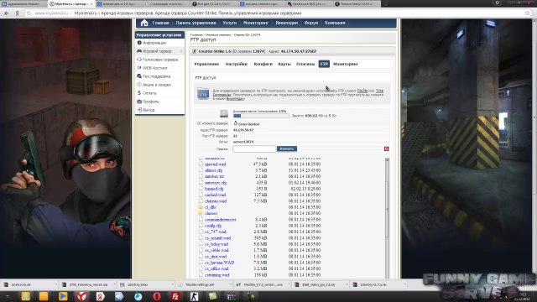Open file cs_747.wad in the list
Image resolution: width=537 pixels, height=302 pixels.
point(216,232)
